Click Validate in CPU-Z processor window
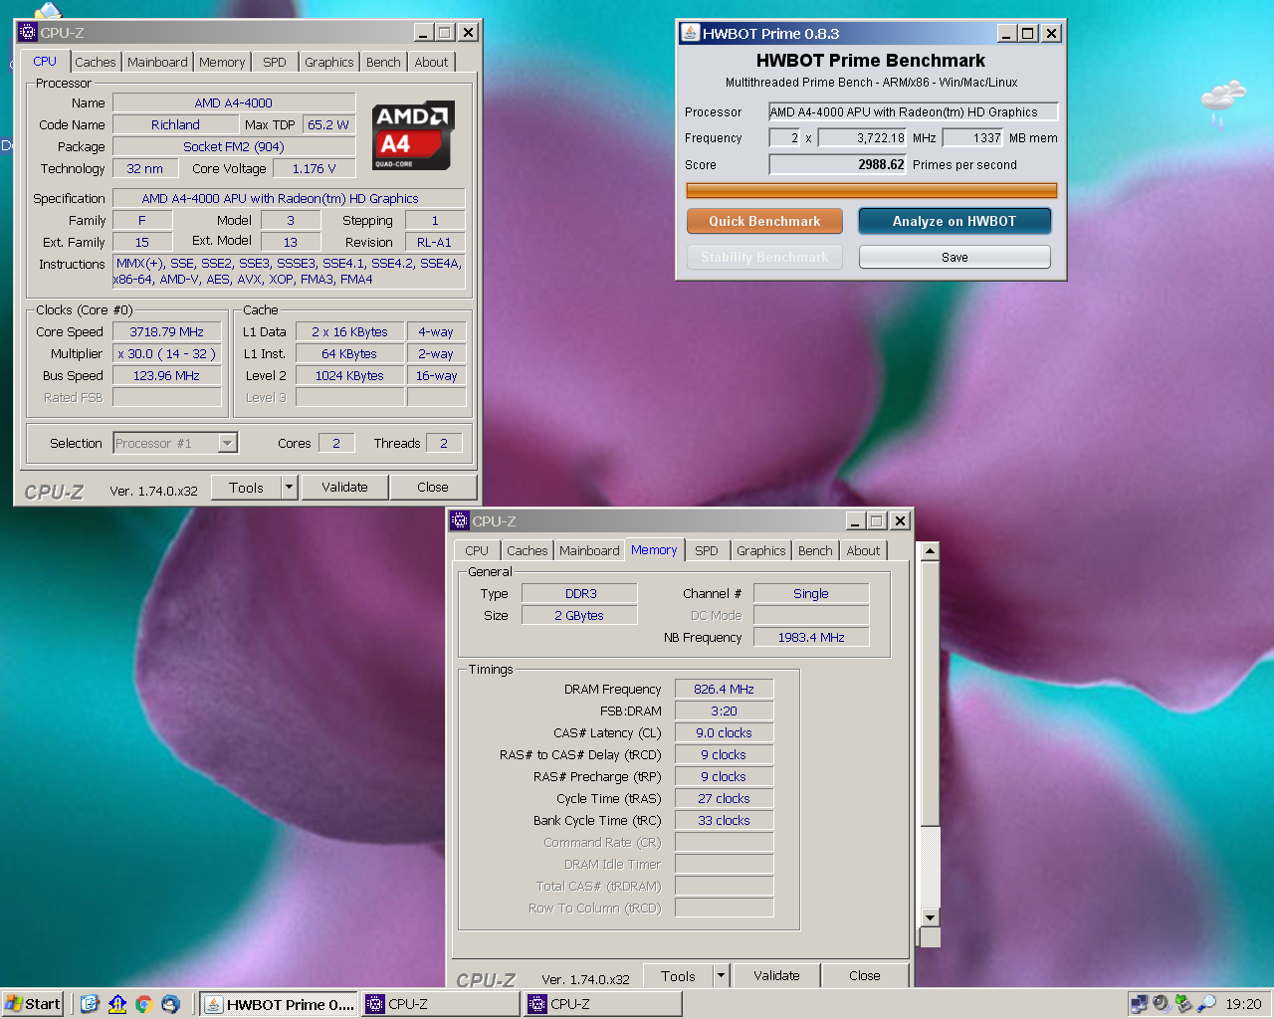 (344, 487)
